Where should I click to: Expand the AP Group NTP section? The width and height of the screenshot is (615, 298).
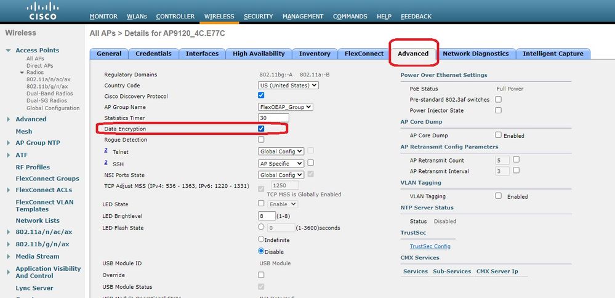point(8,143)
